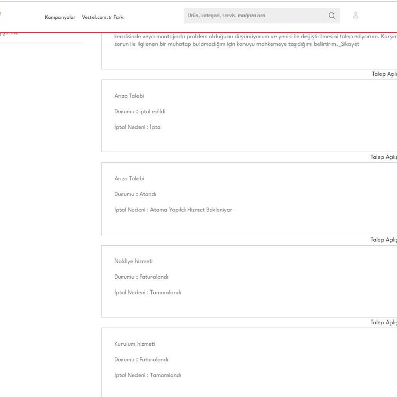Focus the product search input field
Screen dimensions: 397x397
click(x=253, y=16)
